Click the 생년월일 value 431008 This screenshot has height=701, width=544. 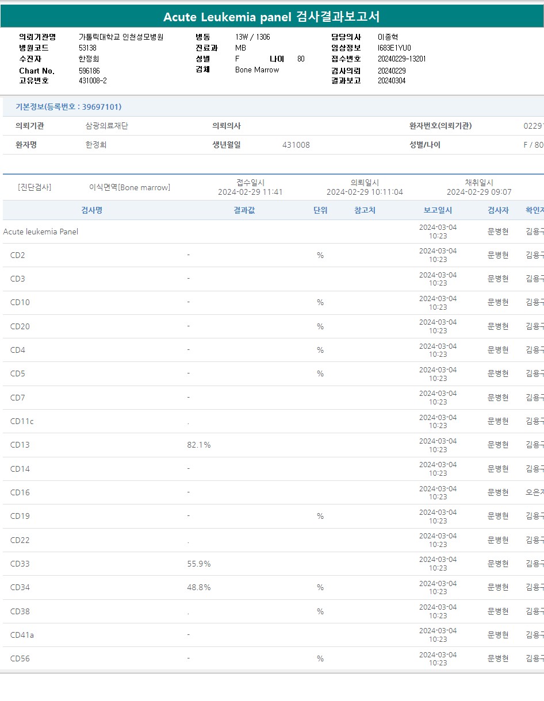click(x=296, y=145)
